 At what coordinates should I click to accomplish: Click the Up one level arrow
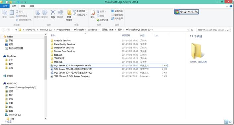coord(16,30)
